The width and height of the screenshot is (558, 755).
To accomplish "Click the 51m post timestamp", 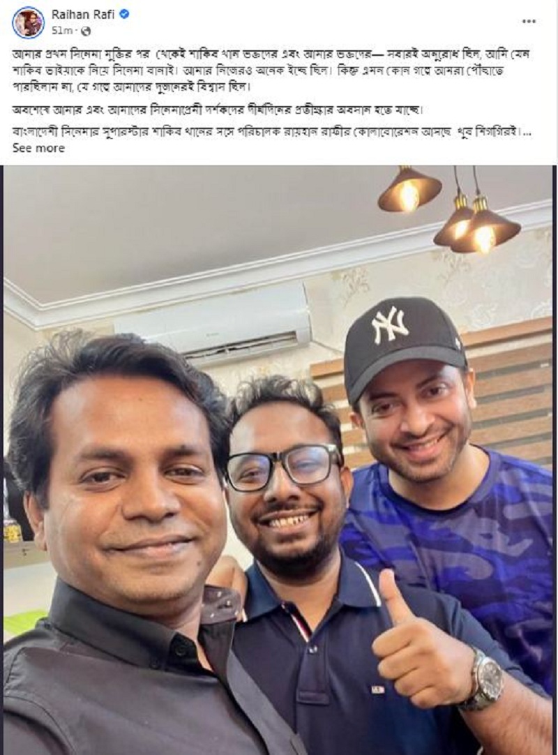I will 61,31.
